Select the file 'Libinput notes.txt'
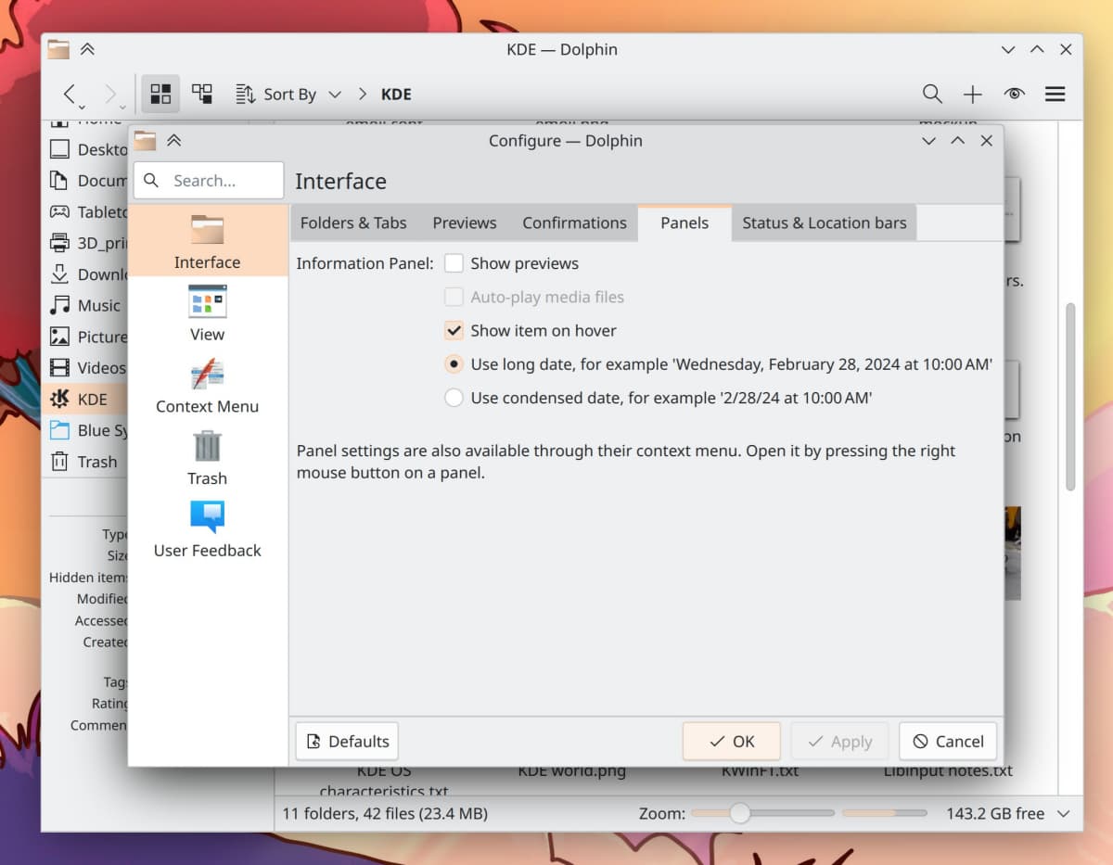 pyautogui.click(x=948, y=771)
